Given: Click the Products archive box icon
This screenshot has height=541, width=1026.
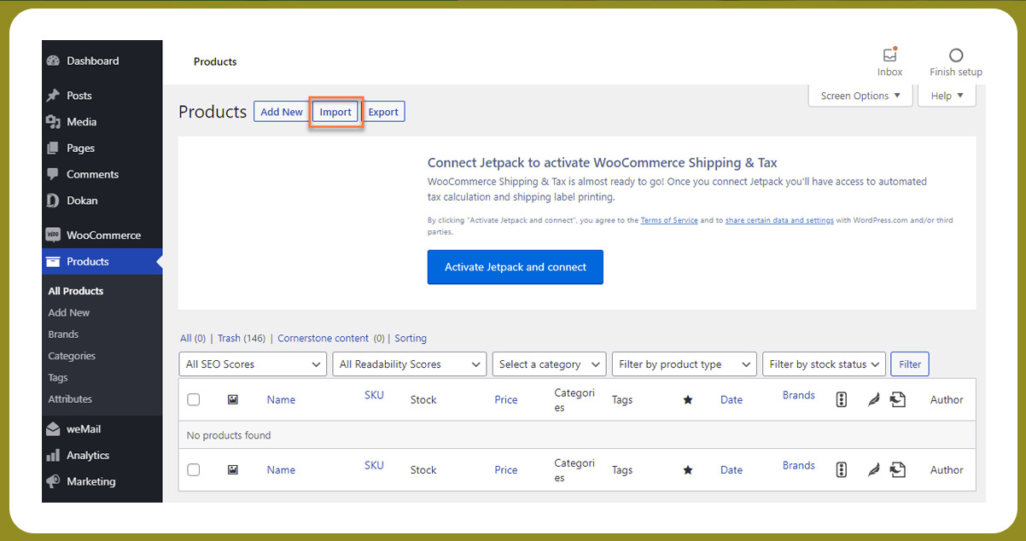Looking at the screenshot, I should pos(53,261).
